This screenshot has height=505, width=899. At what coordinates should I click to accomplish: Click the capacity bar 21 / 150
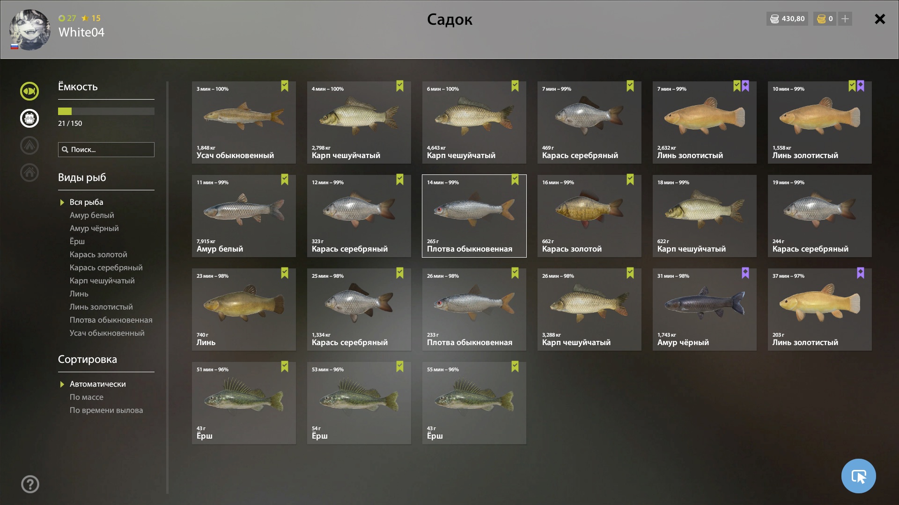click(x=106, y=111)
